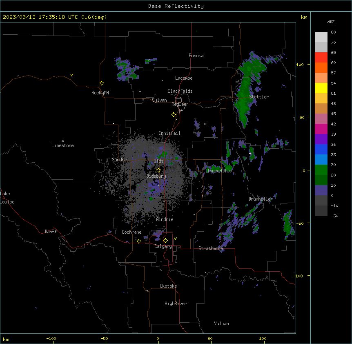This screenshot has height=344, width=352.
Task: Pick the light gray 80 dBZ legend swatch
Action: [321, 37]
